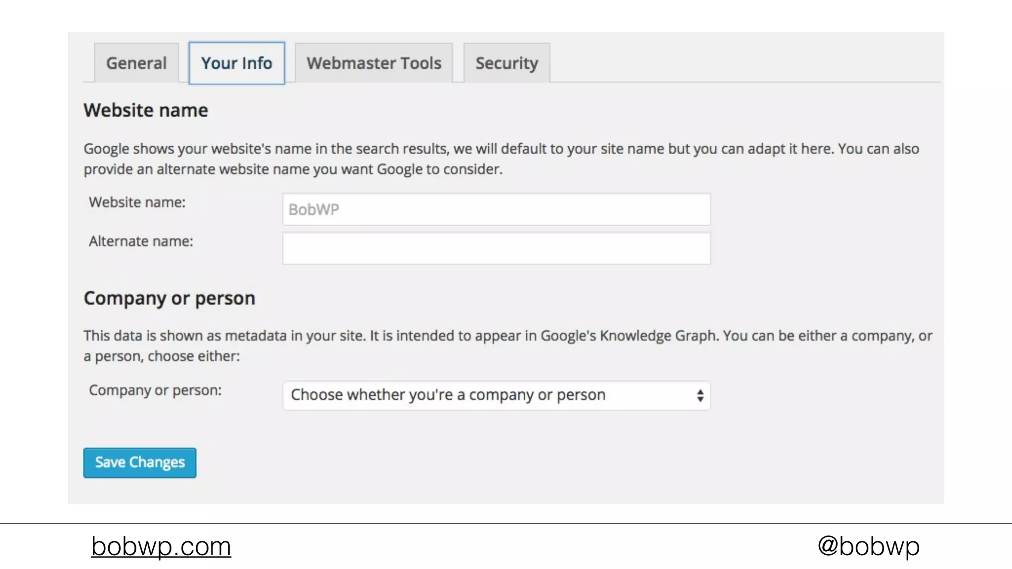Click the "Company or person" section heading

[169, 298]
